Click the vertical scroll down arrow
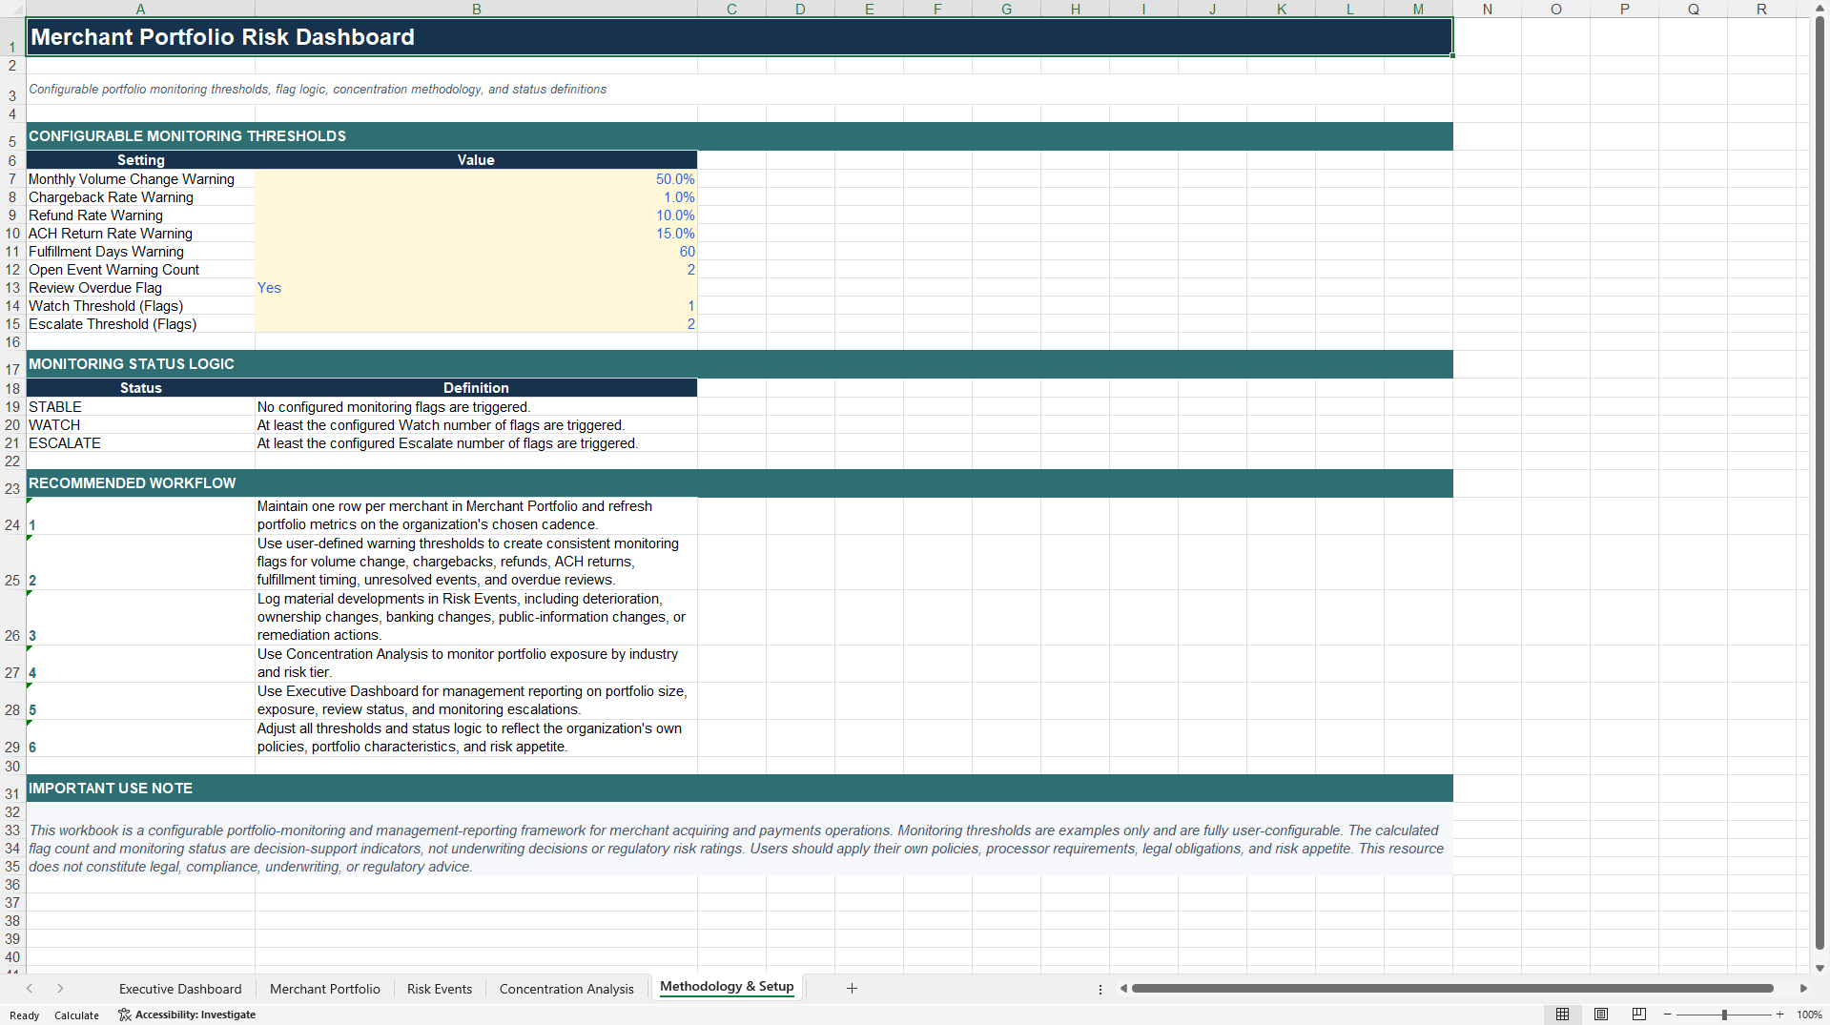Screen dimensions: 1830x1025 point(1820,968)
